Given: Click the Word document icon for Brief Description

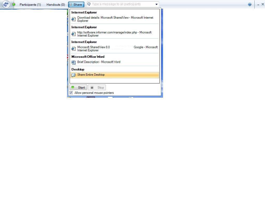Looking at the screenshot, I should click(73, 62).
